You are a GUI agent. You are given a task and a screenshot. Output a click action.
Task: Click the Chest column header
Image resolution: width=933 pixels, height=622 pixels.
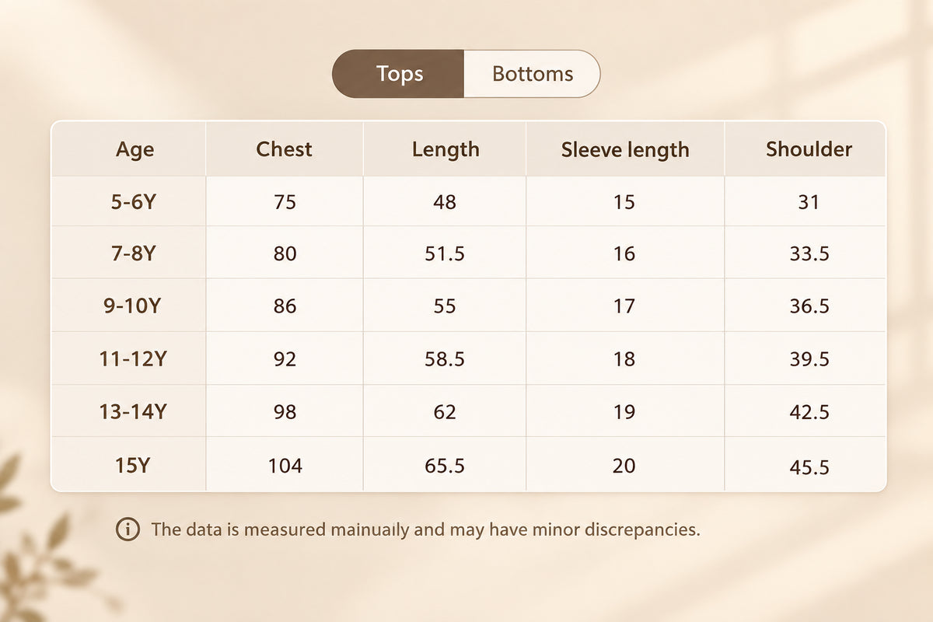coord(284,149)
